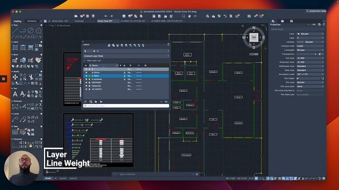Screen dimensions: 339x190
Task: Open the Annotation scale dropdown
Action: coord(310,74)
